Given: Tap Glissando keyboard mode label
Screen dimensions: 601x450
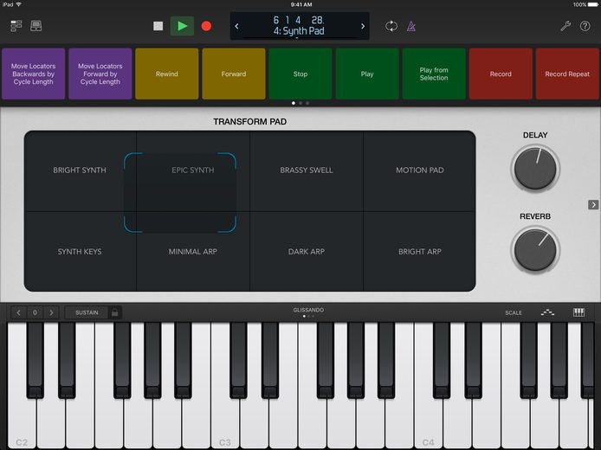Looking at the screenshot, I should (x=308, y=310).
